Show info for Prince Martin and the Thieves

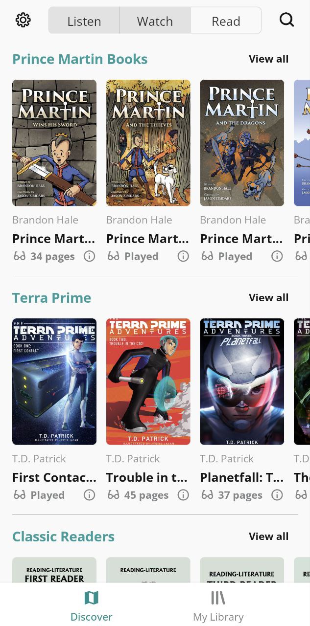183,256
